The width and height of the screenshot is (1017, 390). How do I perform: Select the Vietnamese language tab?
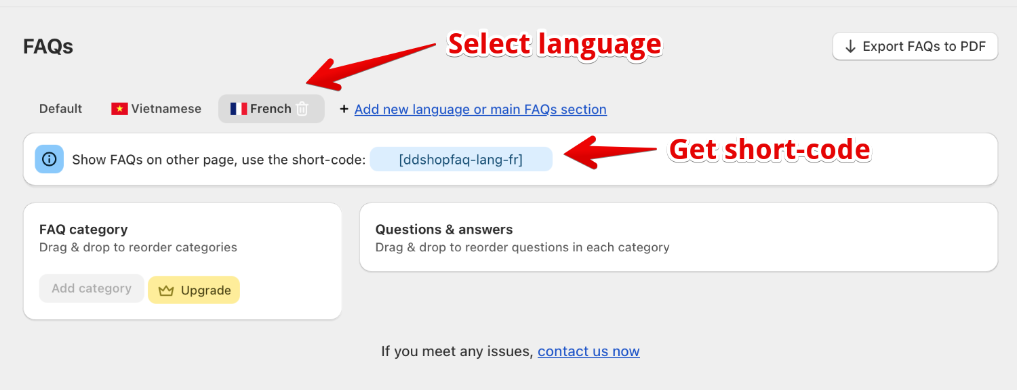pos(166,109)
